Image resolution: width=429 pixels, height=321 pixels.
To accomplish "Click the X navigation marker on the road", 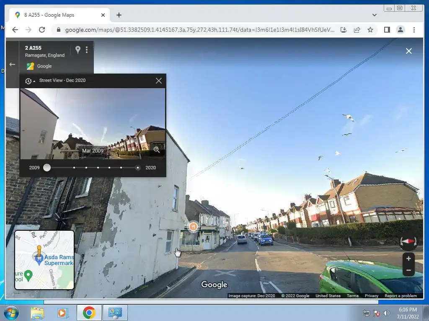I will point(225,273).
